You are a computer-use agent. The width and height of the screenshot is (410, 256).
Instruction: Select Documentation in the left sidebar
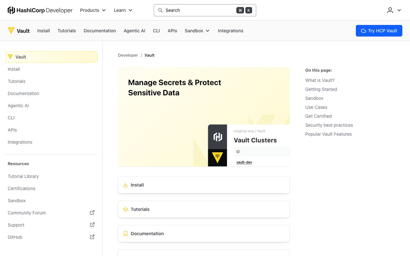coord(51,93)
